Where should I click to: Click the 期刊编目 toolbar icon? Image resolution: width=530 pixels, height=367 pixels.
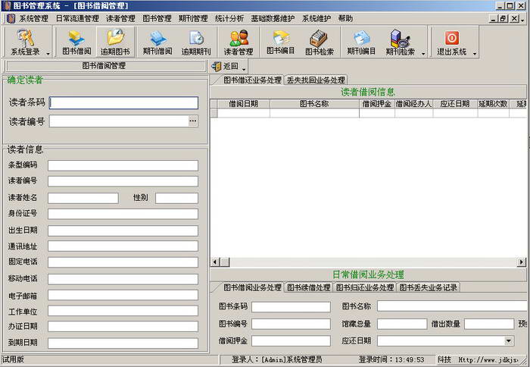click(x=361, y=42)
